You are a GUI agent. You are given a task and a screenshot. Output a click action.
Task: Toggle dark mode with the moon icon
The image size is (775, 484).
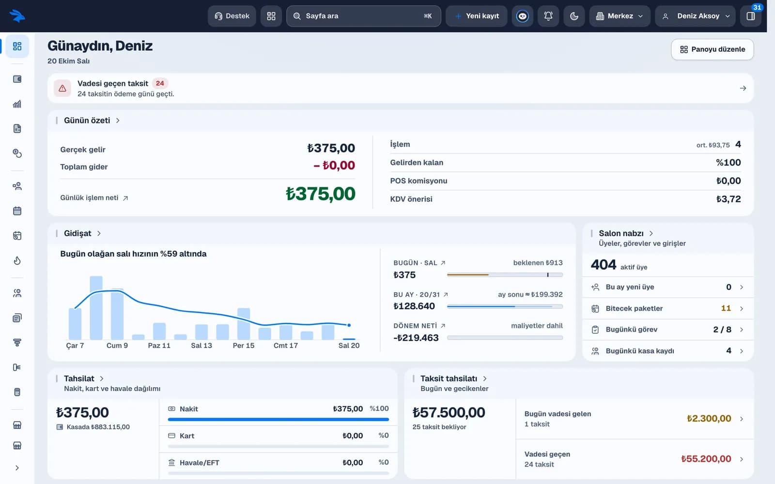coord(574,16)
